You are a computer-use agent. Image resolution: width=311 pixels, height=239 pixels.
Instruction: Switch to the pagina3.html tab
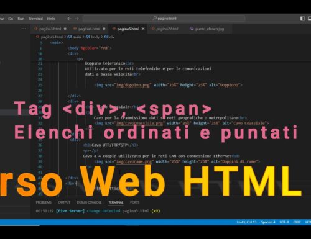pyautogui.click(x=50, y=29)
